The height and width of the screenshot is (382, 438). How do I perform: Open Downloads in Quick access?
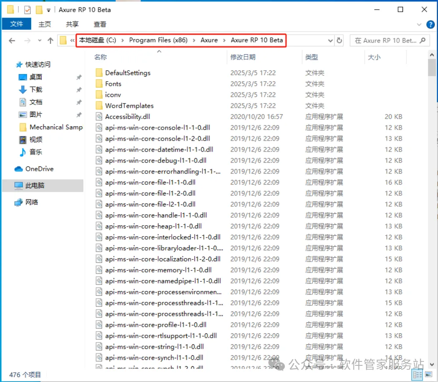(36, 90)
